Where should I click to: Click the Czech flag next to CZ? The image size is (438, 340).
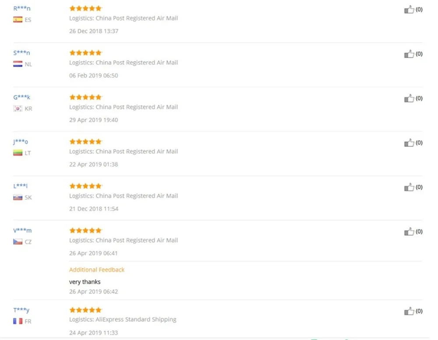coord(18,242)
